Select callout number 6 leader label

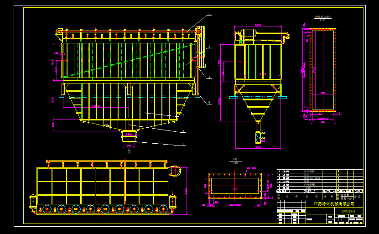(x=209, y=103)
